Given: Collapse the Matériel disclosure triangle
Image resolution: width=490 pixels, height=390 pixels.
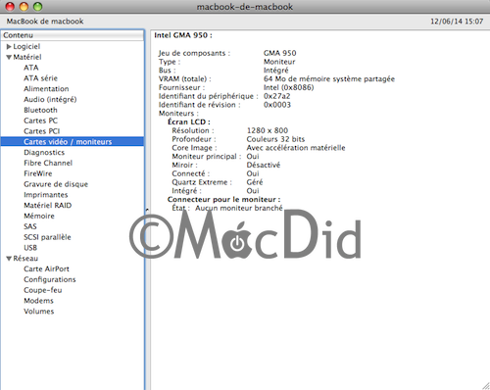Looking at the screenshot, I should 9,57.
